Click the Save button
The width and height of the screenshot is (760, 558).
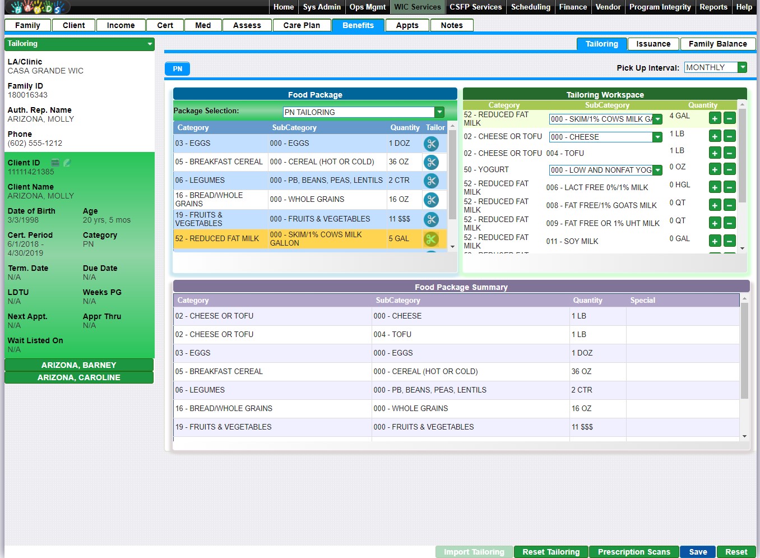697,552
